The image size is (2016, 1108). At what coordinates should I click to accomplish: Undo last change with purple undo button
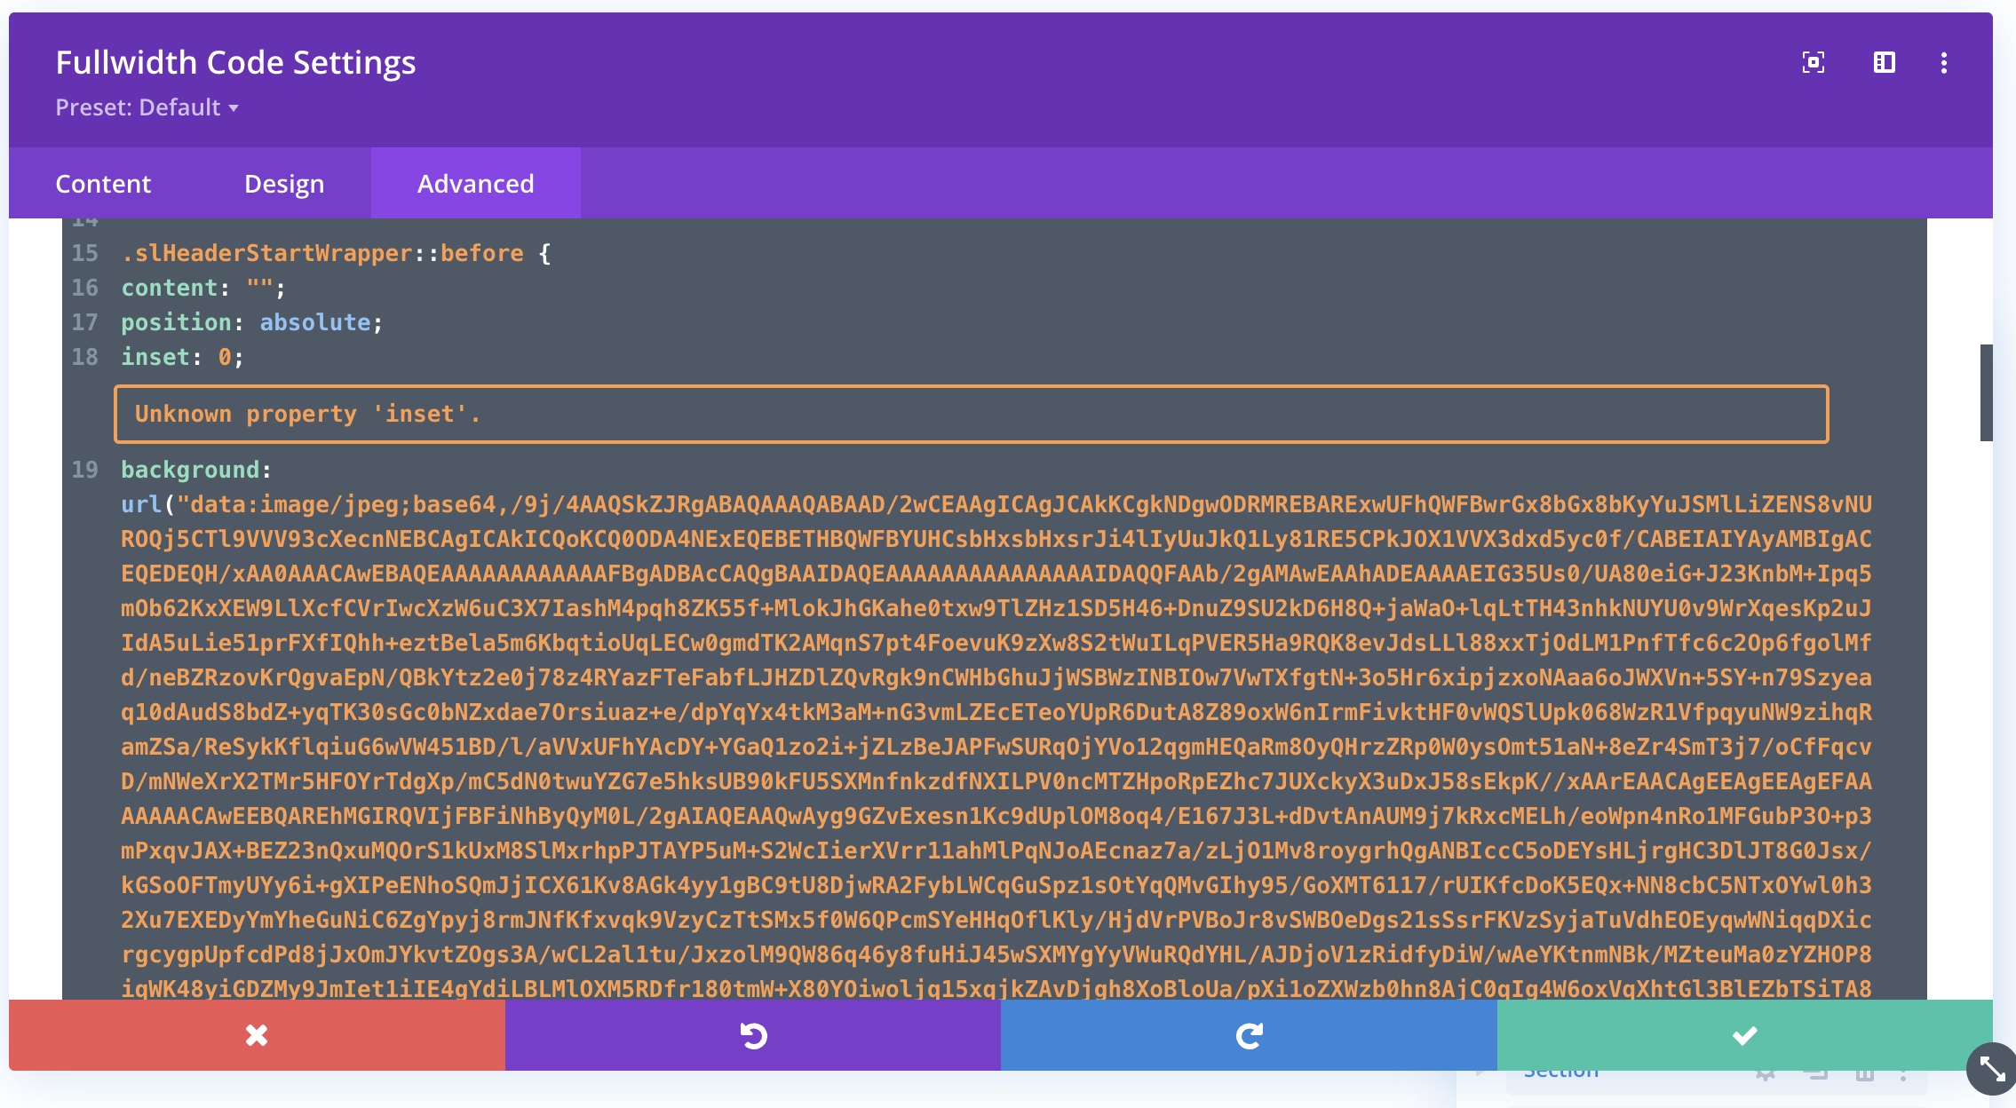coord(753,1035)
